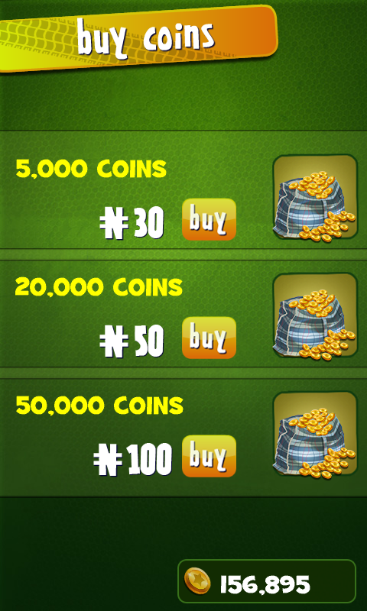Buy the 5,000 coins pack
Screen dimensions: 367x611
click(x=209, y=219)
